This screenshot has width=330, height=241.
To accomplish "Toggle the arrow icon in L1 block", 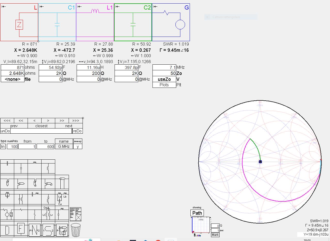I will (79, 6).
